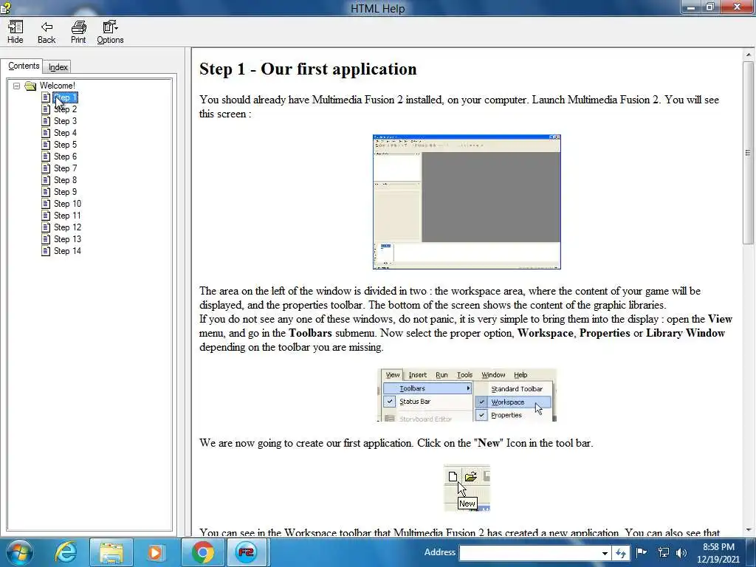The width and height of the screenshot is (756, 567).
Task: Click the Welcome! folder icon
Action: coord(30,86)
